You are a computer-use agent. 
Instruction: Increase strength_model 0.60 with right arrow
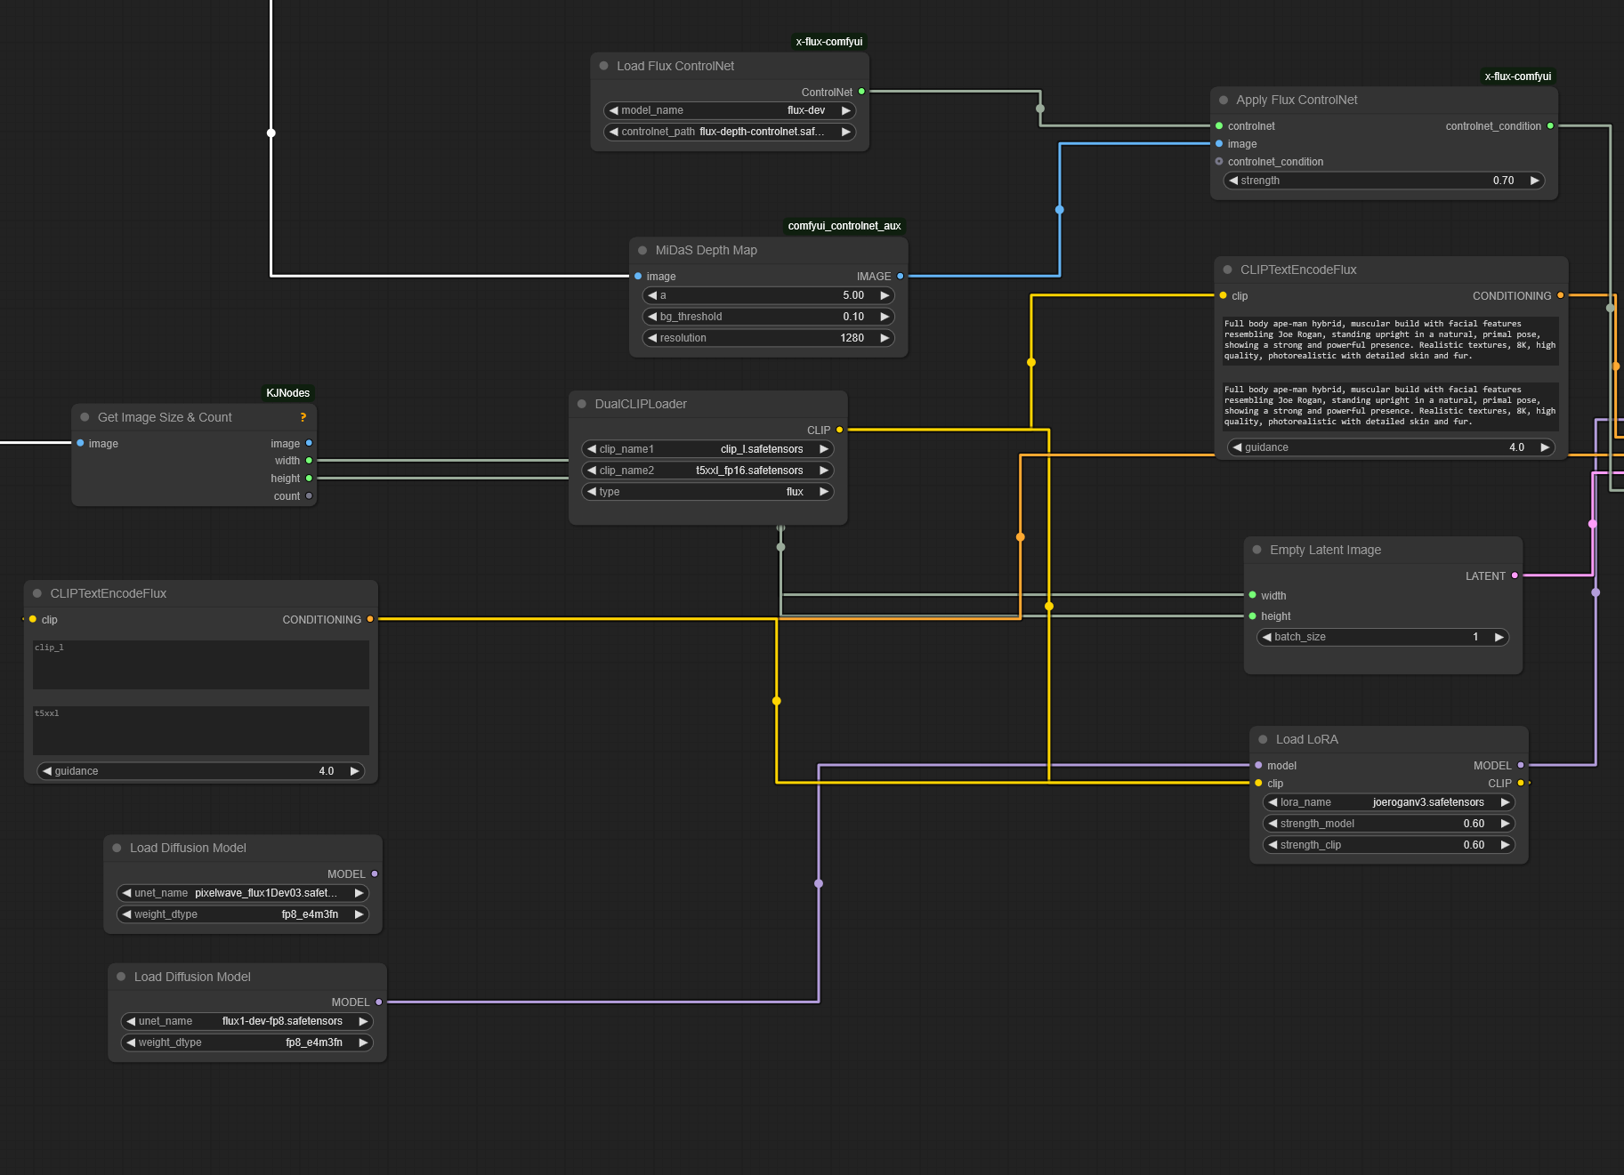1505,824
